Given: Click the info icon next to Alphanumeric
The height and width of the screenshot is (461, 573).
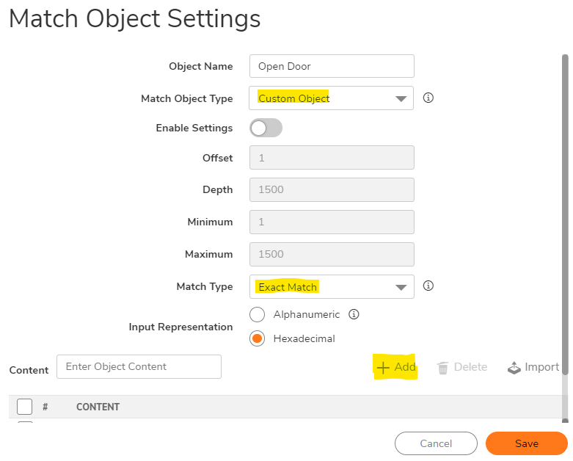Looking at the screenshot, I should [x=354, y=314].
